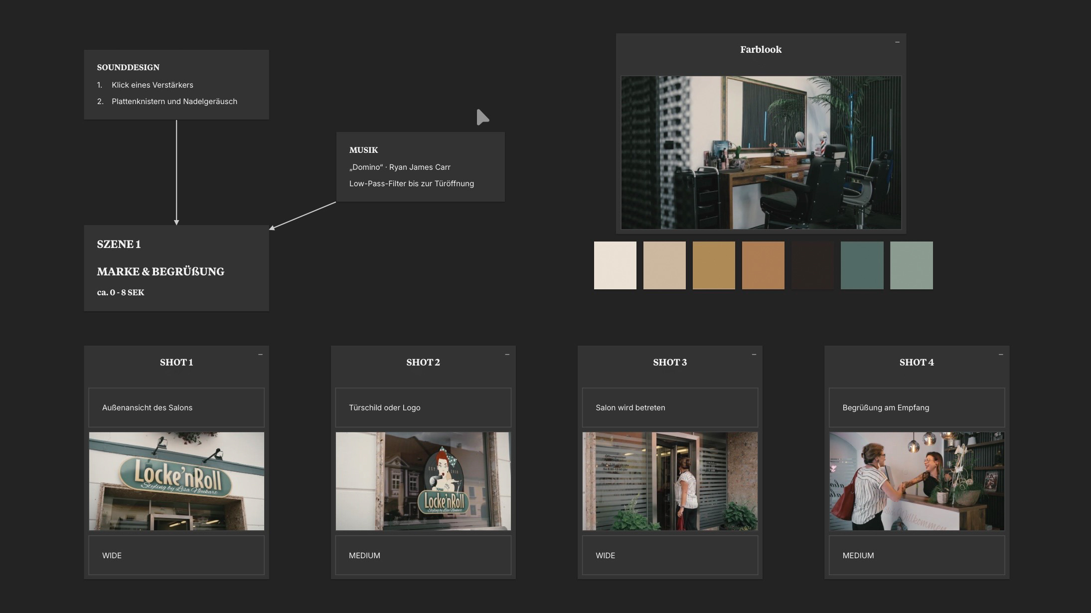Select the MEDIUM note in SHOT 2
The width and height of the screenshot is (1091, 613).
pyautogui.click(x=423, y=555)
